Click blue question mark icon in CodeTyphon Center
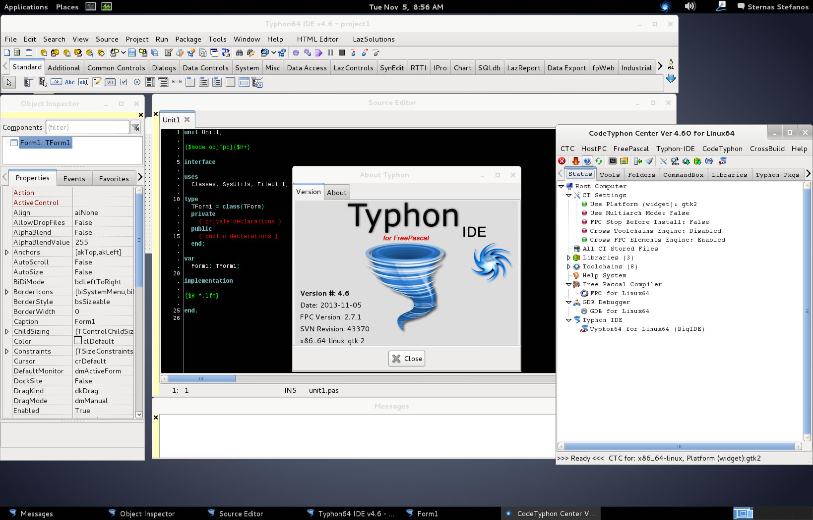 [587, 161]
